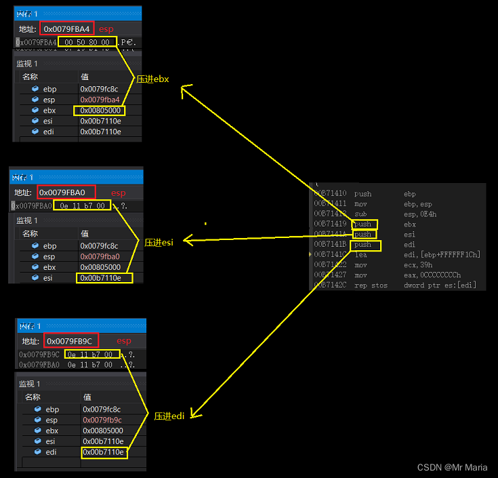
Task: Click the ebx cube icon in the watch with esp 0x0079fba4
Action: coord(35,111)
